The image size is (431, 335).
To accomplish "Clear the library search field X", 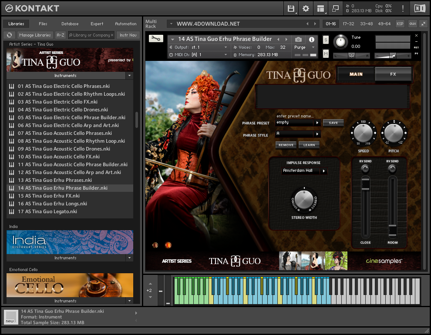I will tap(112, 35).
